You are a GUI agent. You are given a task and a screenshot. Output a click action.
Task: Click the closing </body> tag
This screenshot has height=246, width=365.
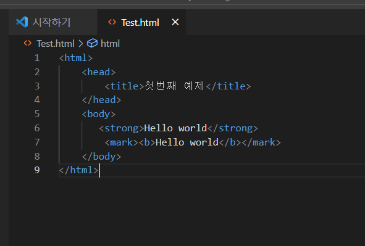click(x=101, y=157)
